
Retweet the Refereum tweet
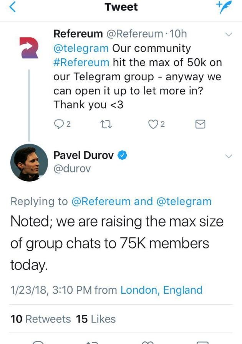(106, 124)
